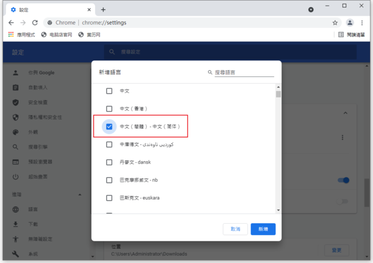The height and width of the screenshot is (263, 373).
Task: Click the 無障礙設定 accessibility icon
Action: [16, 239]
